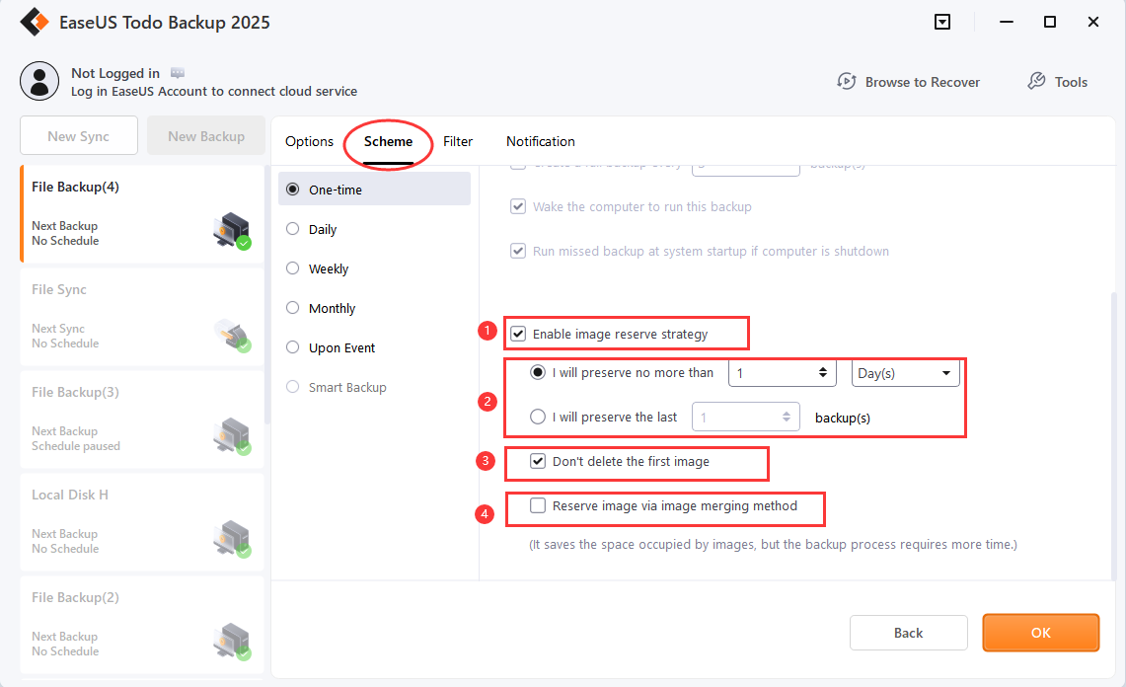Toggle Enable image reserve strategy checkbox
This screenshot has height=687, width=1126.
(x=518, y=335)
